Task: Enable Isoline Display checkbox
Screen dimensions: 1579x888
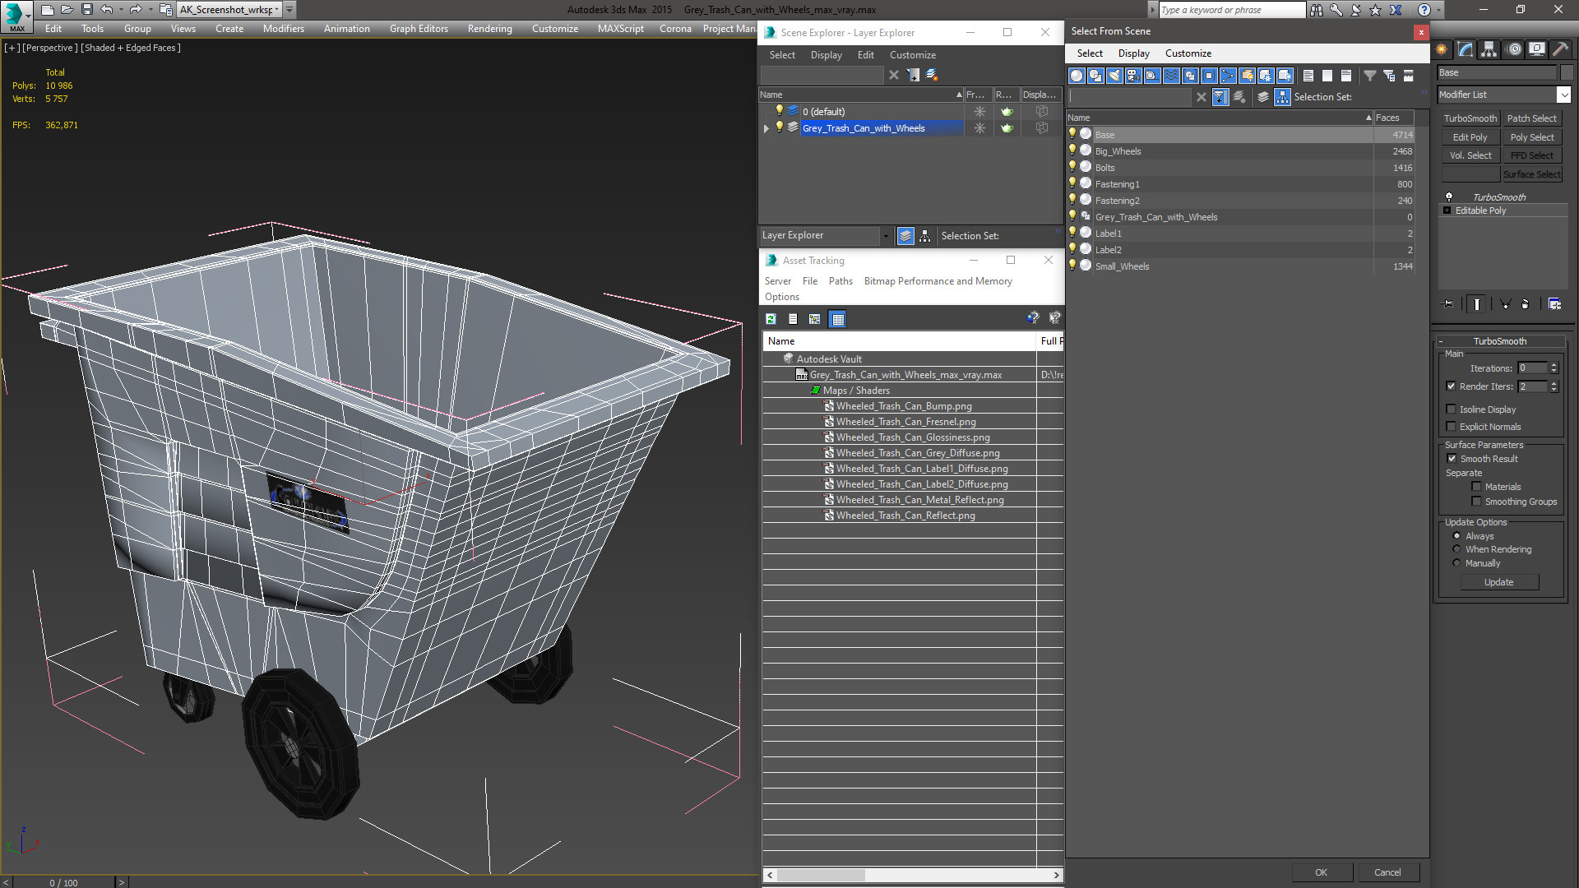Action: (x=1451, y=409)
